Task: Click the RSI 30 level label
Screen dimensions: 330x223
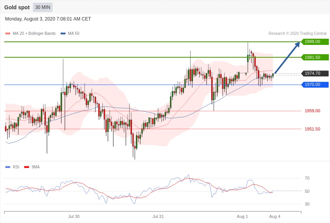Action: tap(307, 204)
